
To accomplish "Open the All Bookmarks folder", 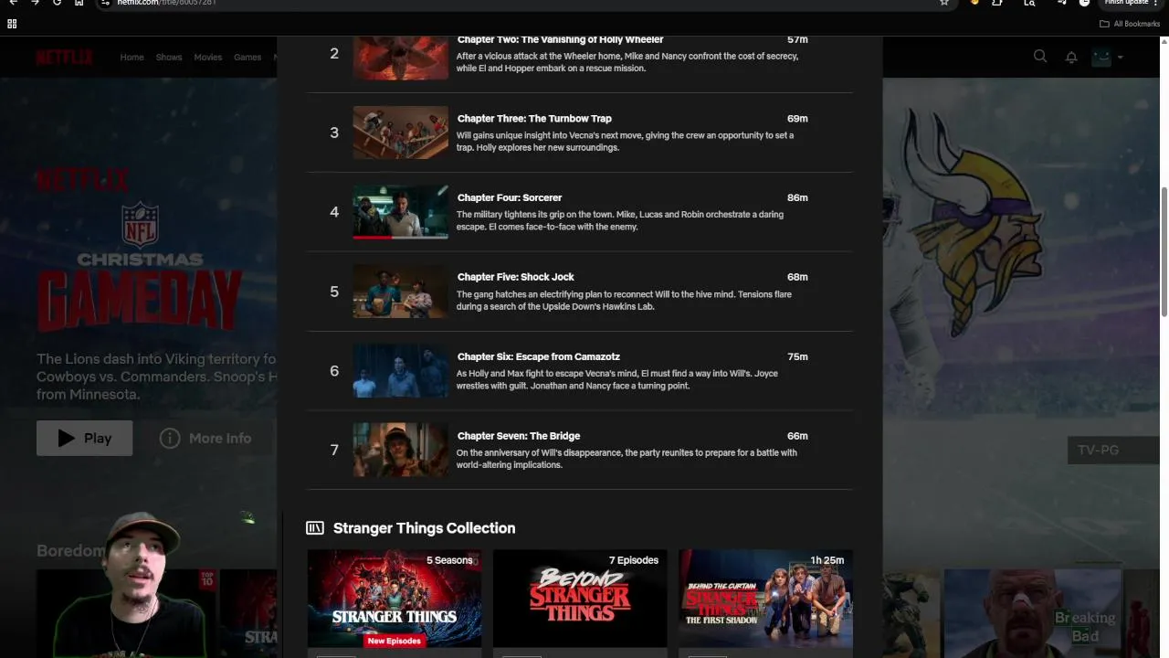I will coord(1130,24).
